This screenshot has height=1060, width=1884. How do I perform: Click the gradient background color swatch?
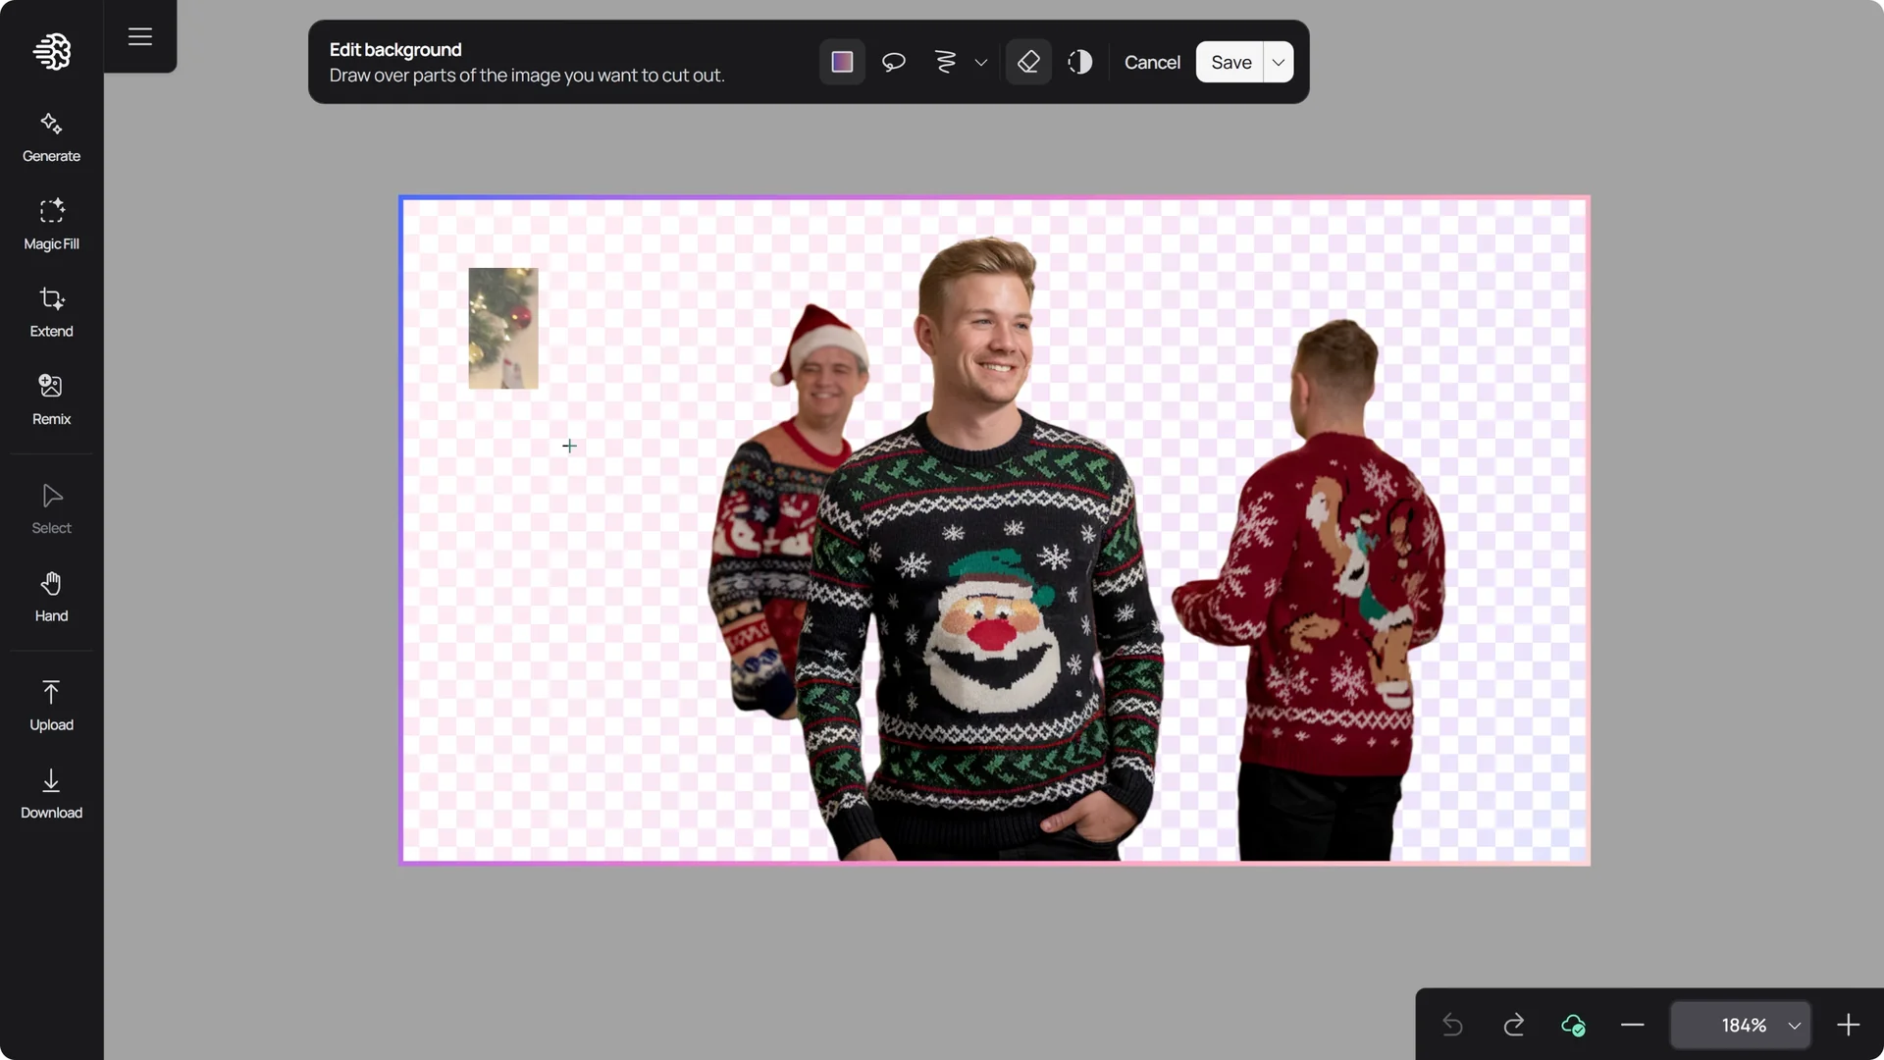pyautogui.click(x=842, y=62)
